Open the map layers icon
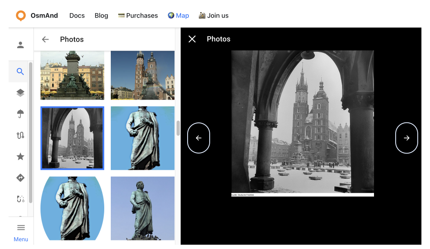 (x=20, y=93)
